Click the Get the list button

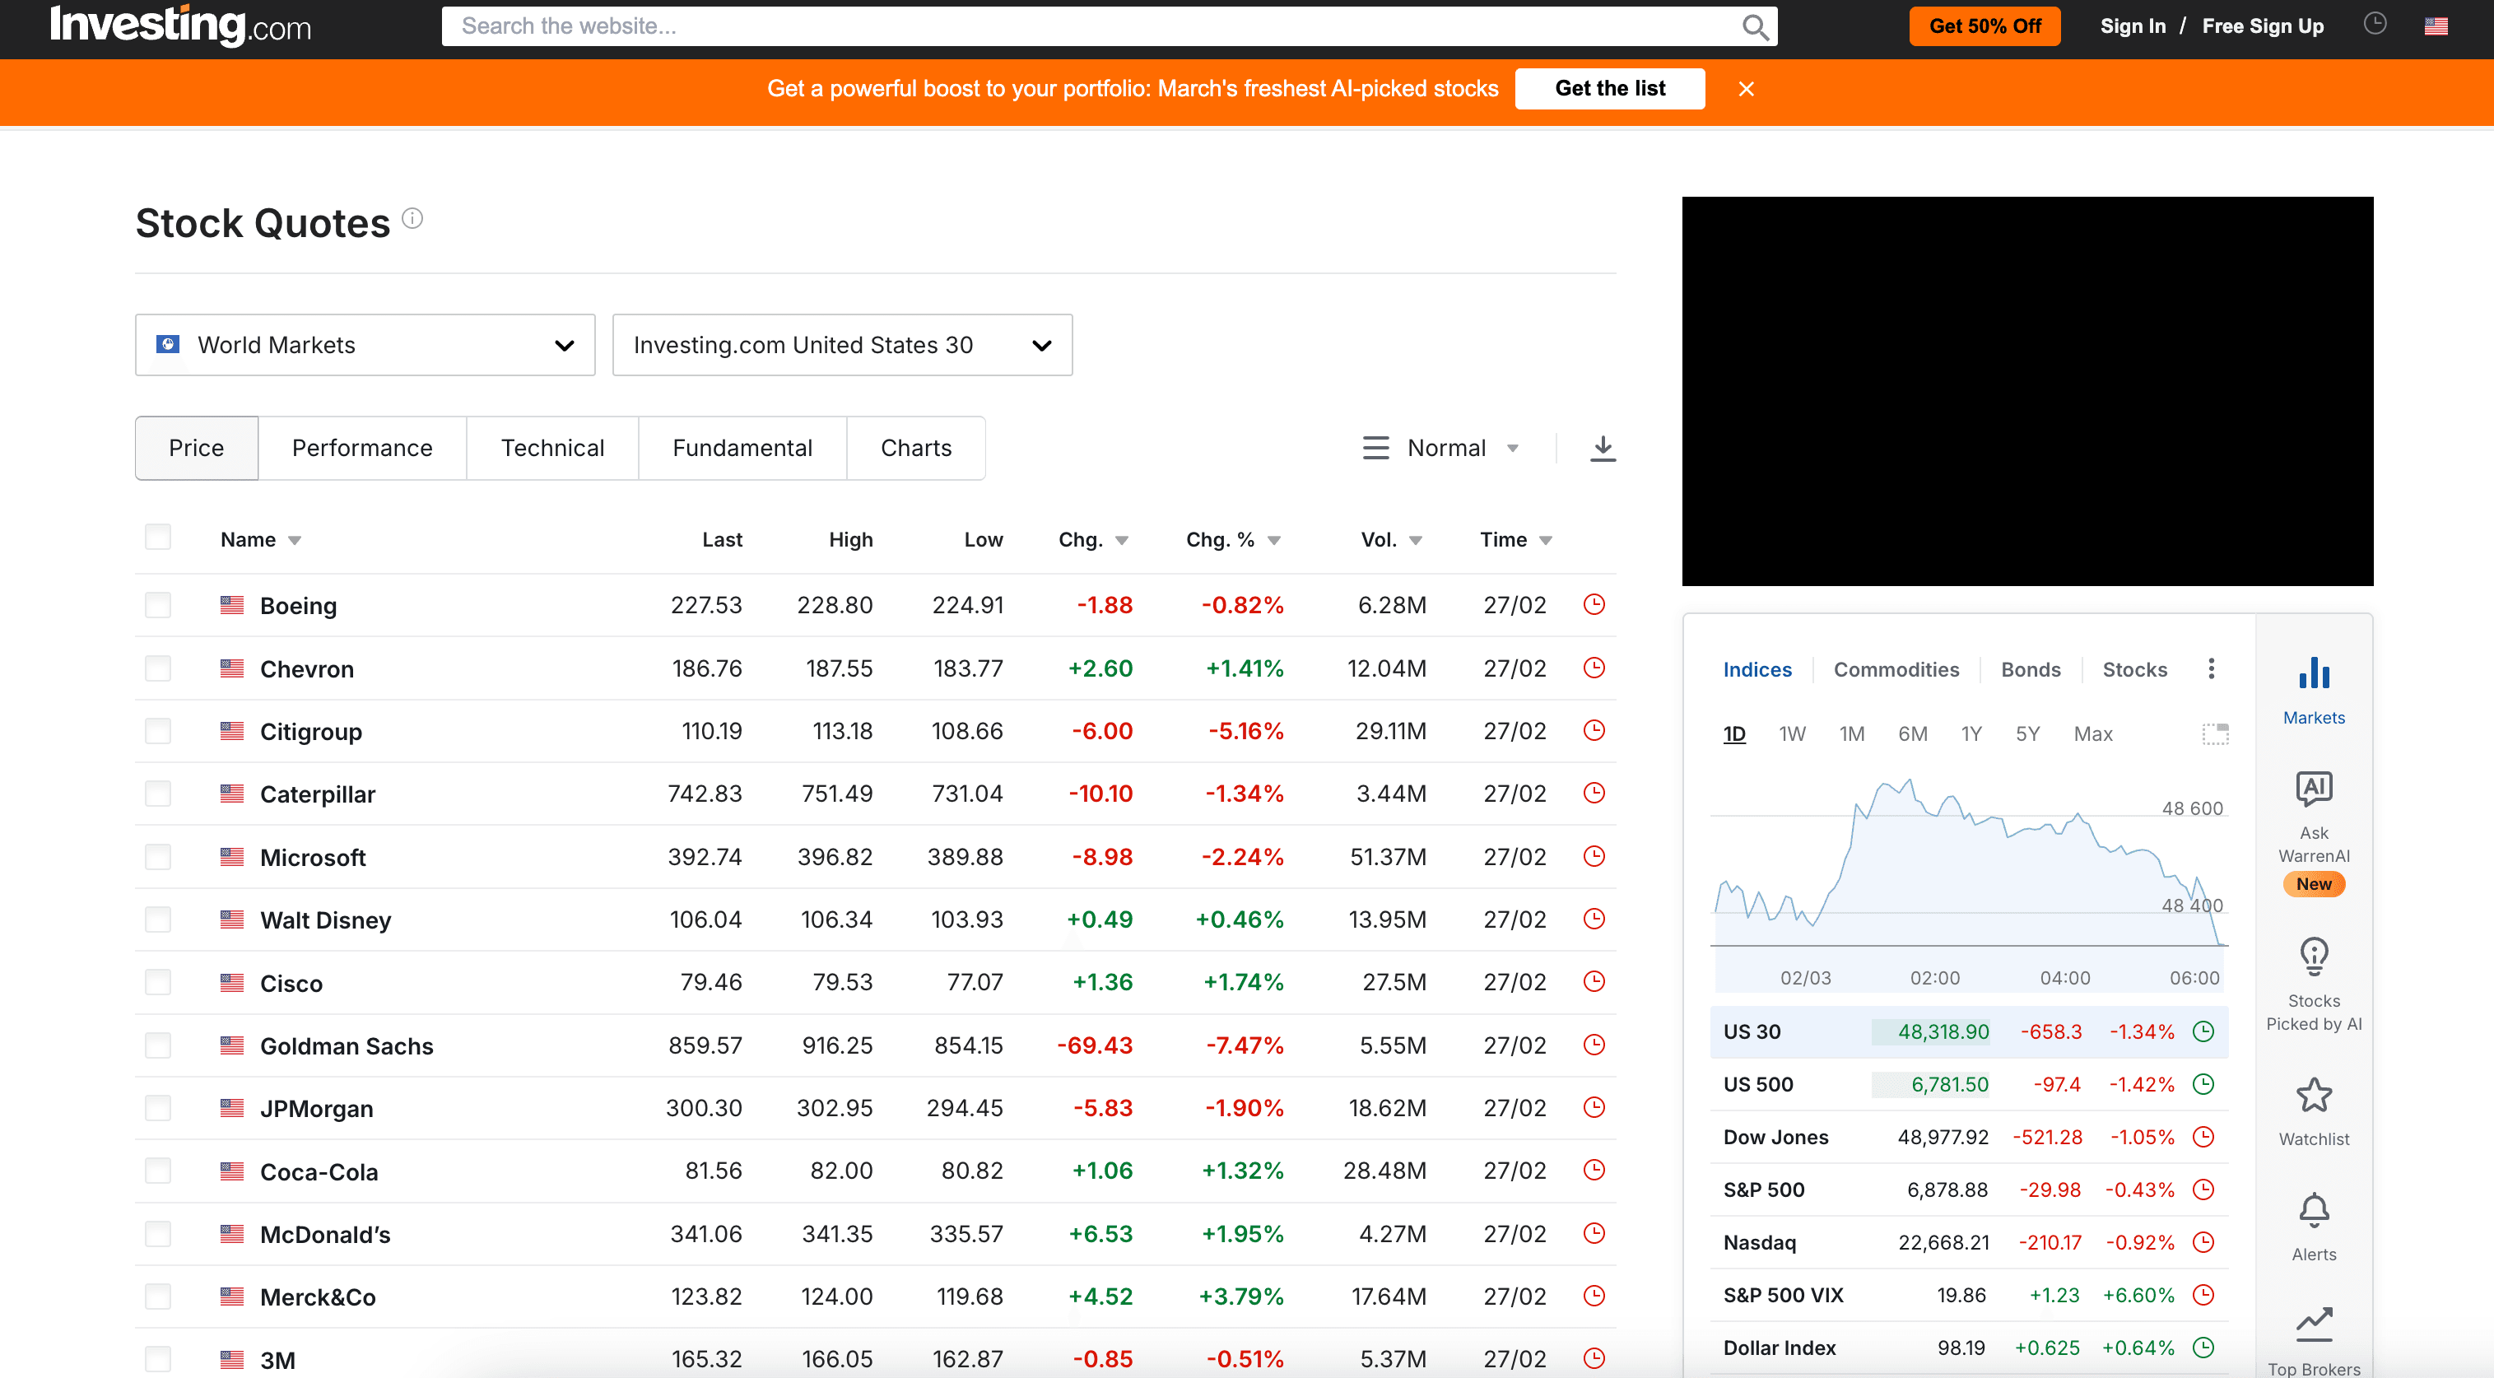click(1610, 88)
